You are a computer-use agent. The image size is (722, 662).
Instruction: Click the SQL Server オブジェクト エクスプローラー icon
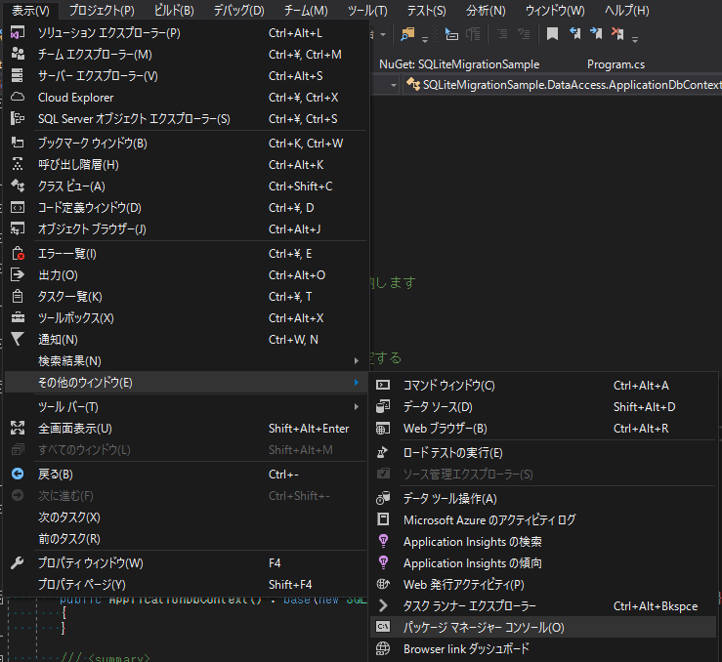18,119
